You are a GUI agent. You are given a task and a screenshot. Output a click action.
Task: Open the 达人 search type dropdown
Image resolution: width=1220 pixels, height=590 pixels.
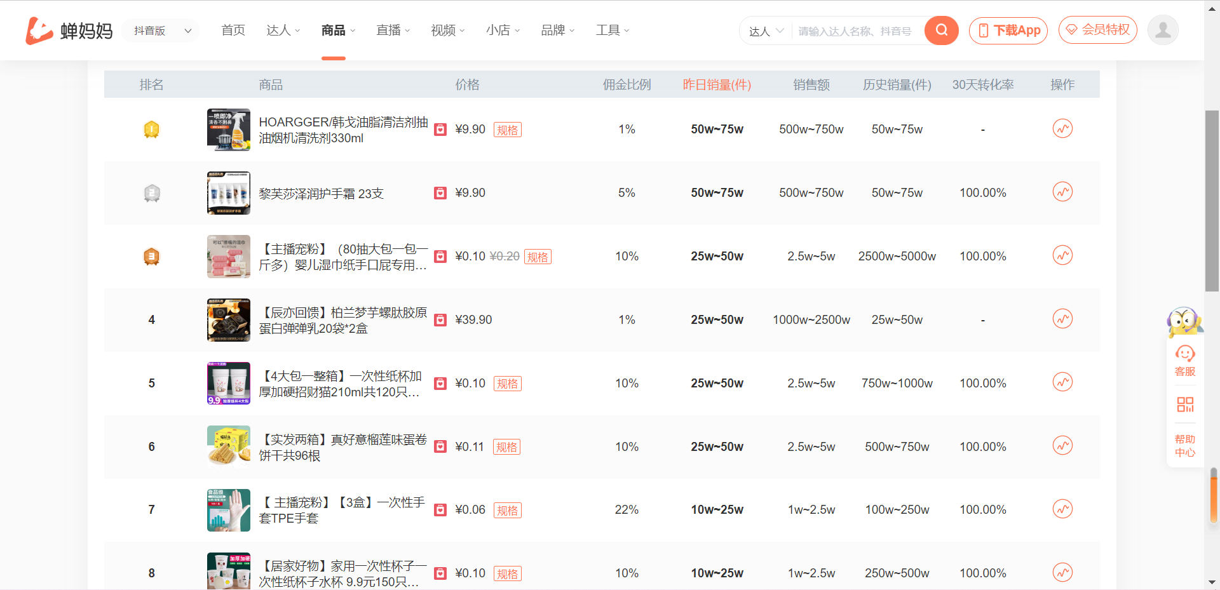pyautogui.click(x=766, y=31)
